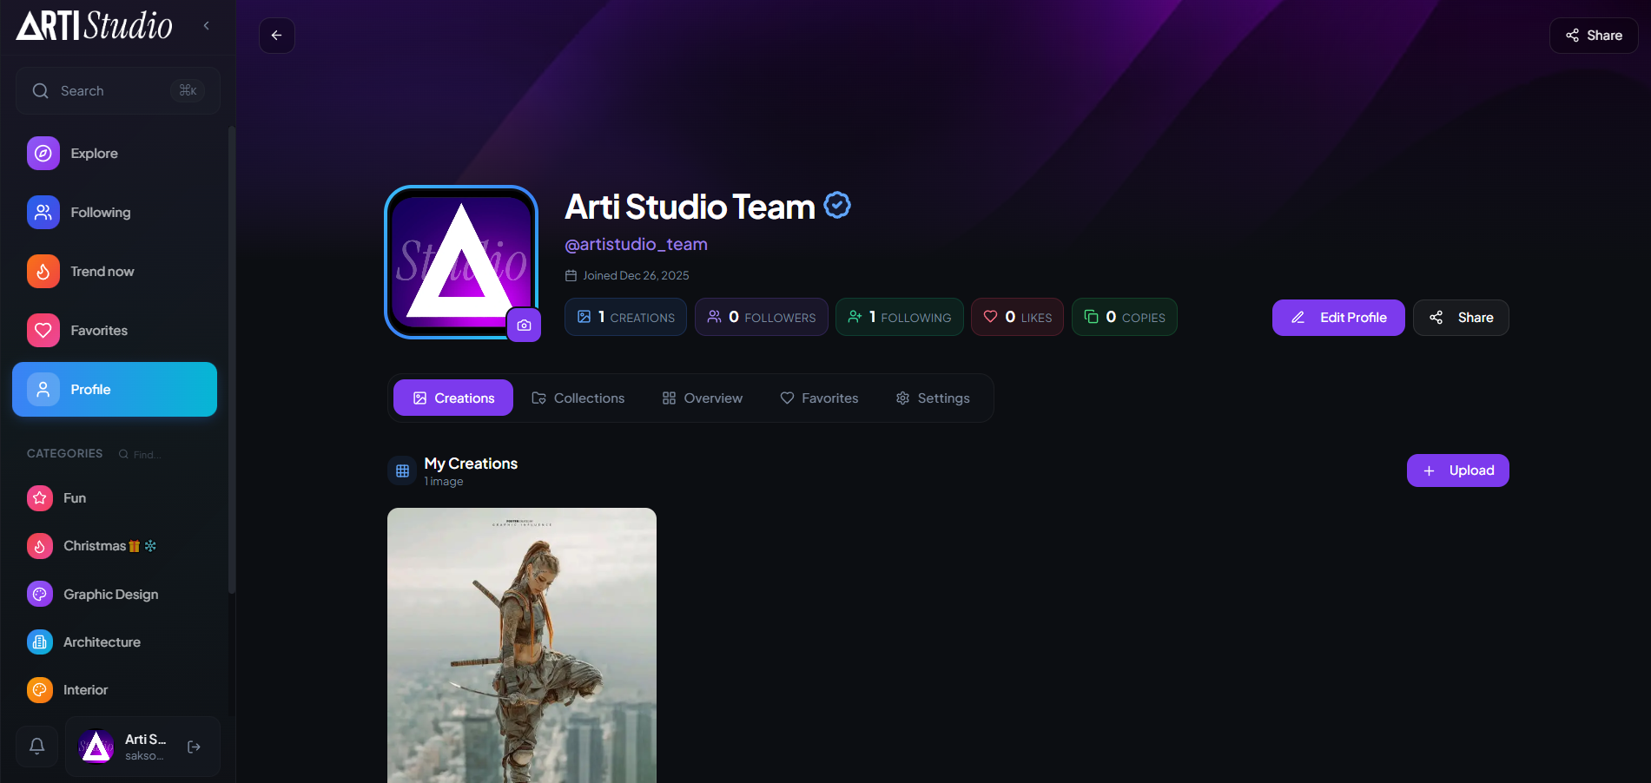
Task: Switch to the Overview tab
Action: [703, 398]
